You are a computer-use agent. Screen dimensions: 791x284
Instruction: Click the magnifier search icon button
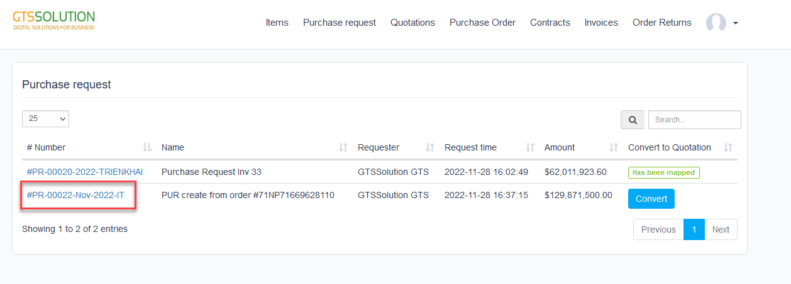click(632, 120)
